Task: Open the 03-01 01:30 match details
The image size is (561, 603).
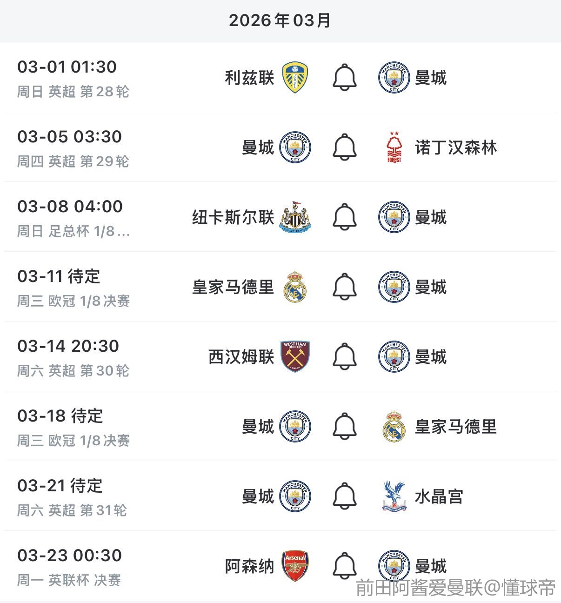Action: tap(67, 67)
